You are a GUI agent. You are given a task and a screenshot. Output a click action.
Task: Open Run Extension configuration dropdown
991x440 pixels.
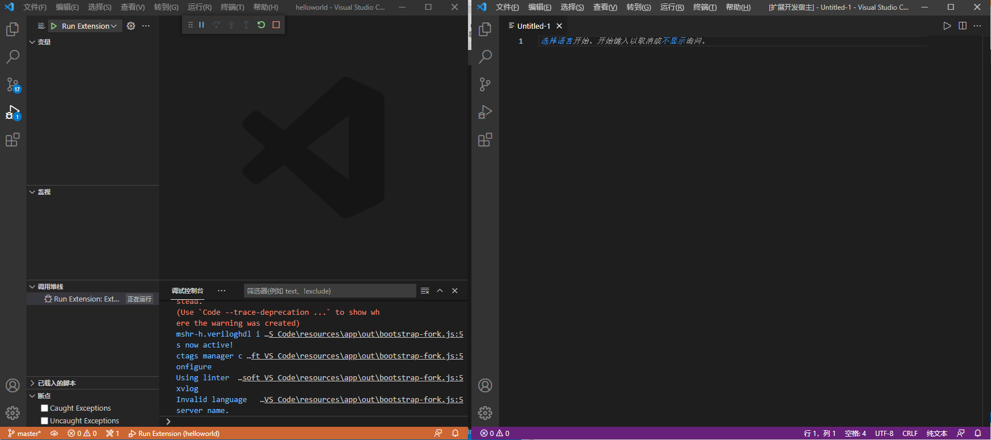click(x=89, y=26)
